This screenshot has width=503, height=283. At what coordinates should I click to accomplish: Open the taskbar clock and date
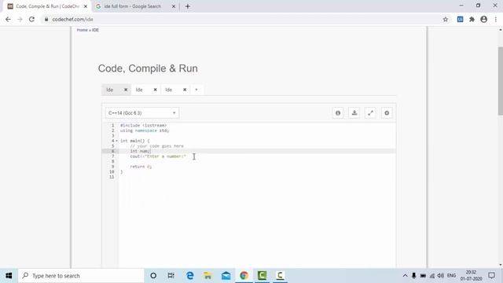click(471, 276)
